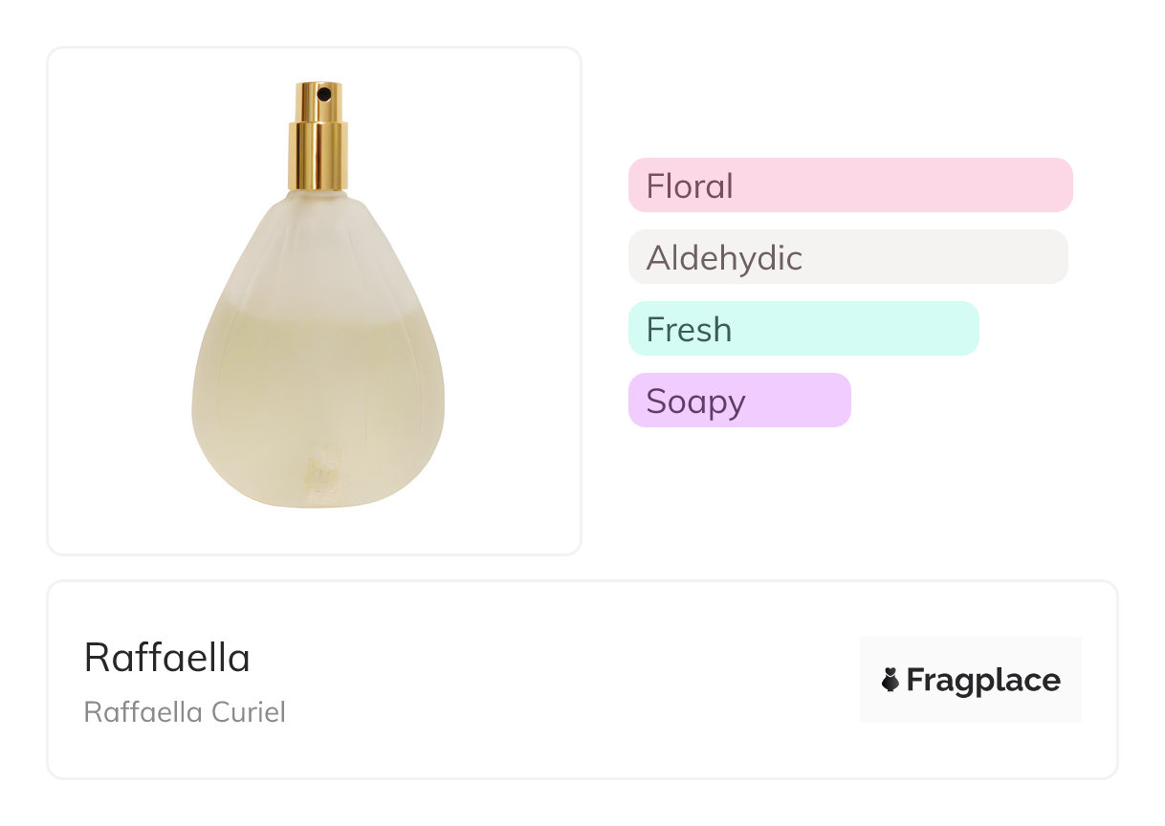The height and width of the screenshot is (826, 1165).
Task: Click the right end of the Floral bar
Action: click(x=1060, y=185)
